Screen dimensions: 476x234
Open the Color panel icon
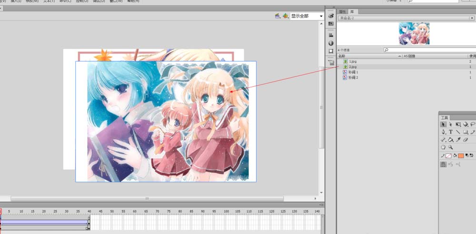(x=331, y=16)
